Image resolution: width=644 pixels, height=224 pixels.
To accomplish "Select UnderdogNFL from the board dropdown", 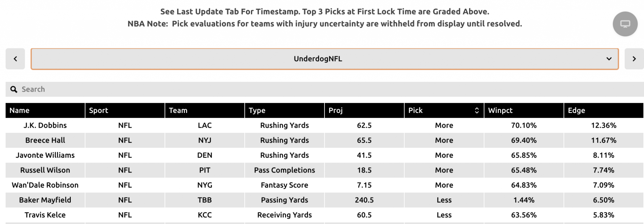I will tap(318, 59).
